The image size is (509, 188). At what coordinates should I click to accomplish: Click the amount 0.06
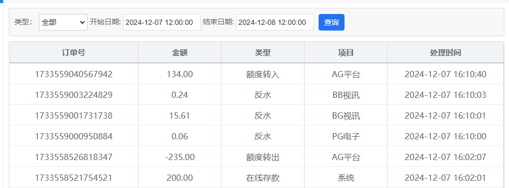pyautogui.click(x=180, y=136)
